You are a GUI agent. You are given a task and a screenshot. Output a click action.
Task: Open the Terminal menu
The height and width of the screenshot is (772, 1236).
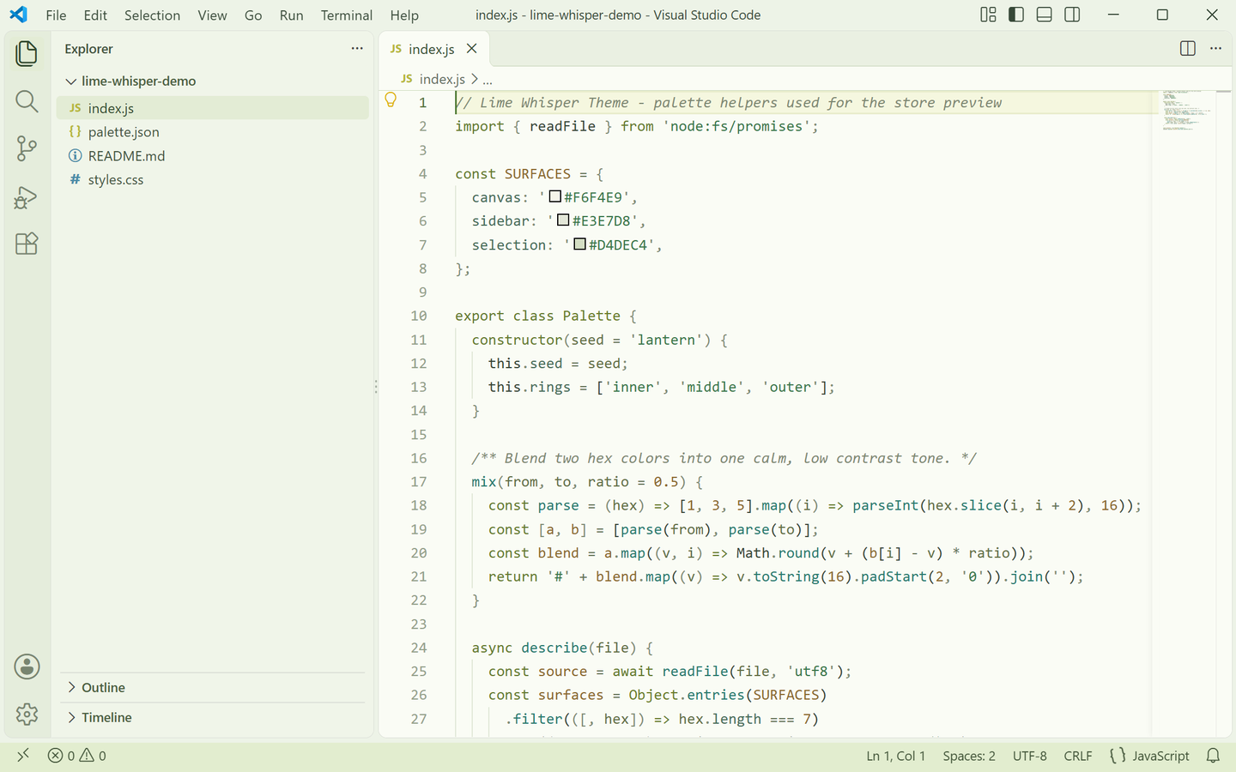347,15
